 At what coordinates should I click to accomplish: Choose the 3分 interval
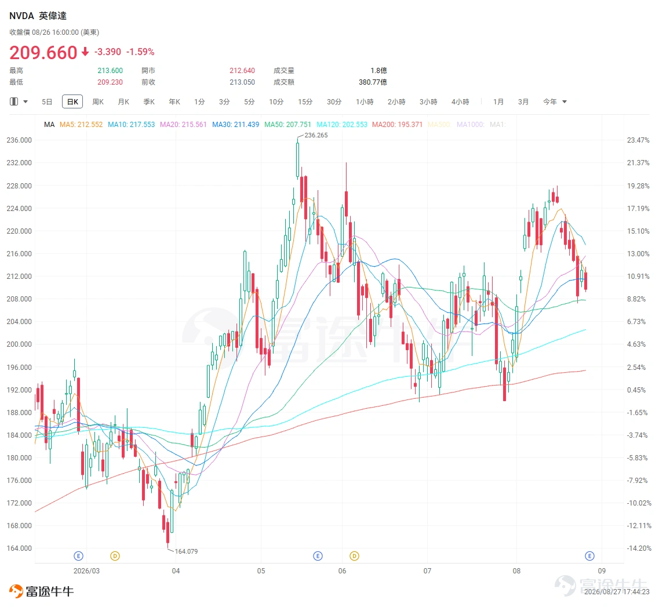click(x=224, y=101)
